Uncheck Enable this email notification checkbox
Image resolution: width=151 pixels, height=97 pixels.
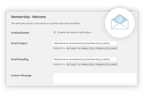(55, 32)
